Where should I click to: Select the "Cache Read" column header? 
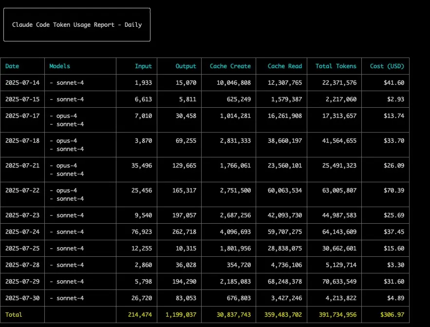pos(285,66)
